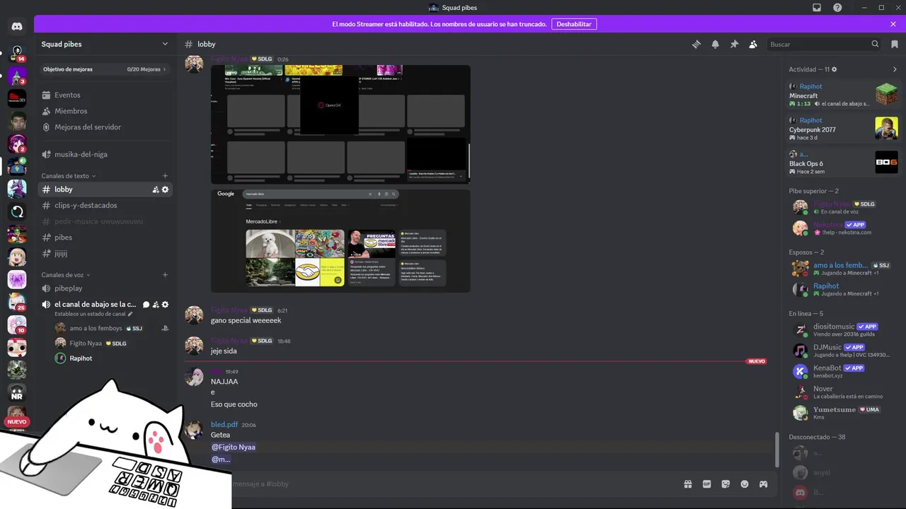Open voice channel settings gear icon
906x509 pixels.
pyautogui.click(x=165, y=304)
